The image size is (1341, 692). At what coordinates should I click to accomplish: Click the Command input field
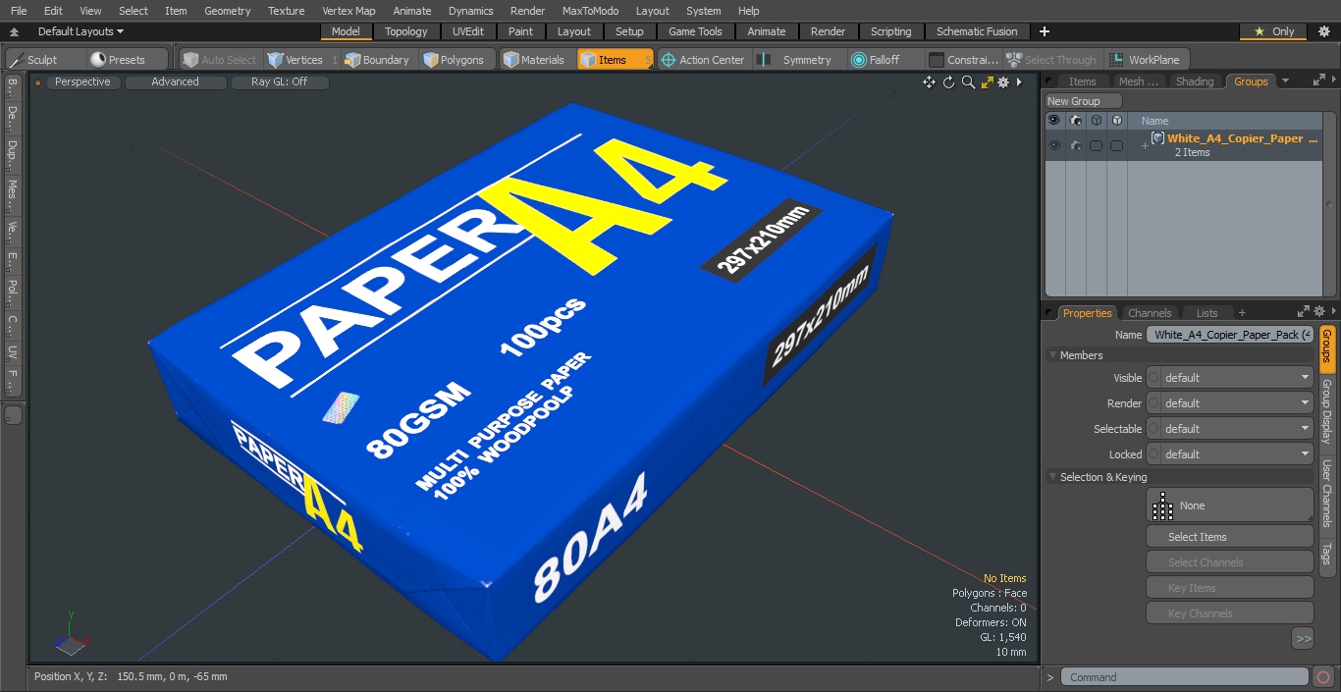(1186, 677)
